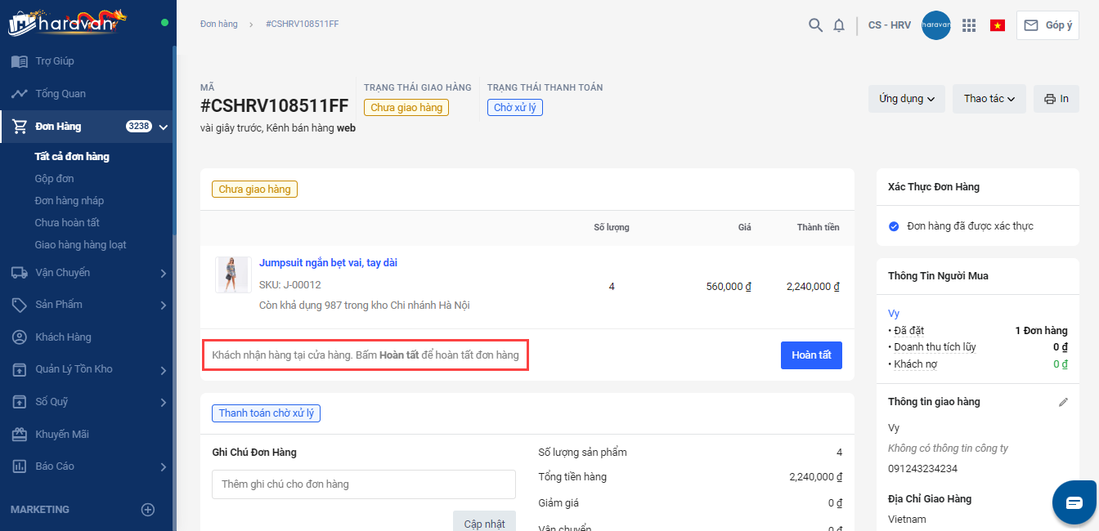Viewport: 1099px width, 531px height.
Task: Open the Ứng dụng dropdown
Action: pyautogui.click(x=907, y=99)
